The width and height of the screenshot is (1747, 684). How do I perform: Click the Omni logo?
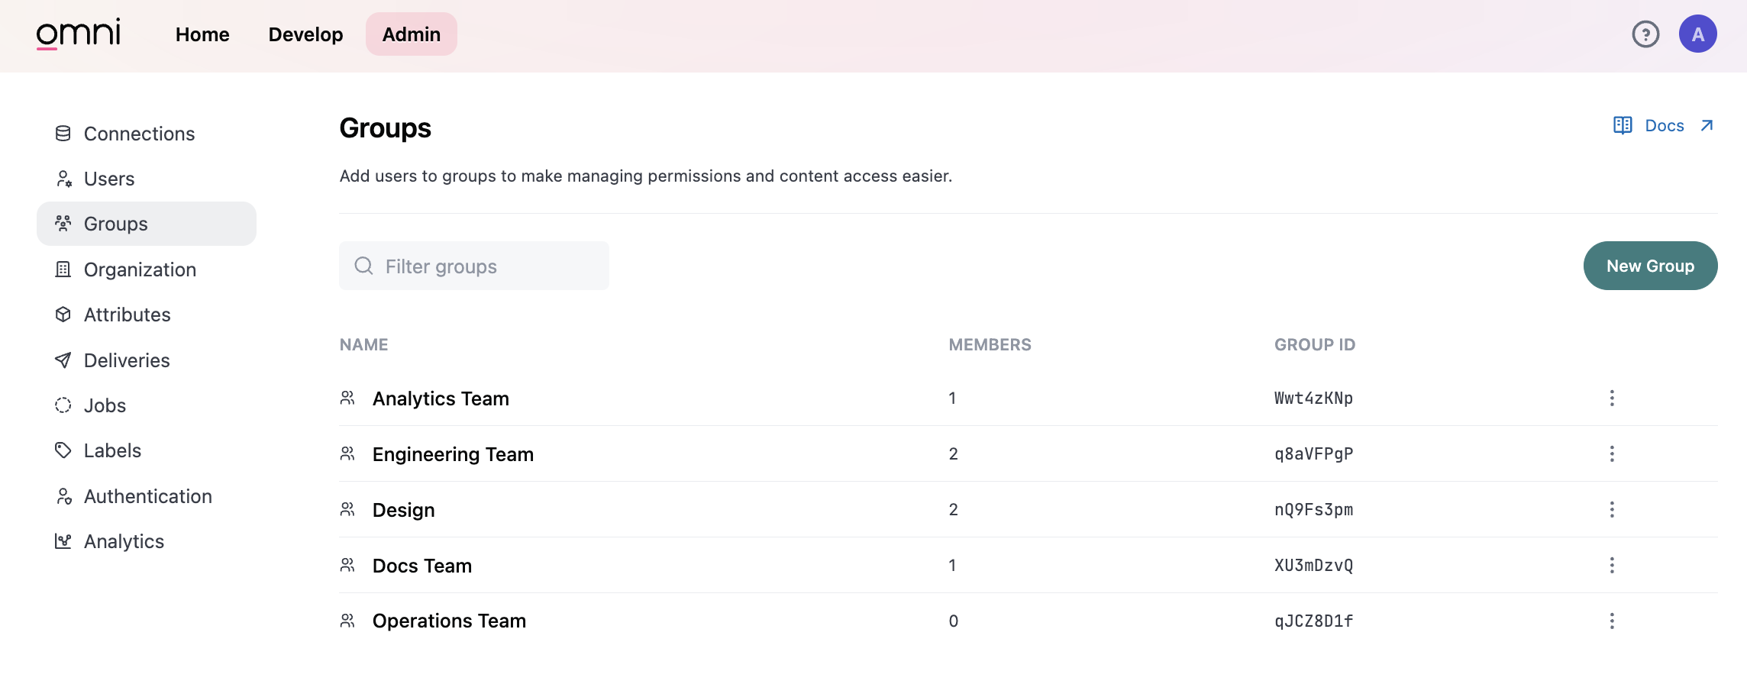click(x=78, y=34)
